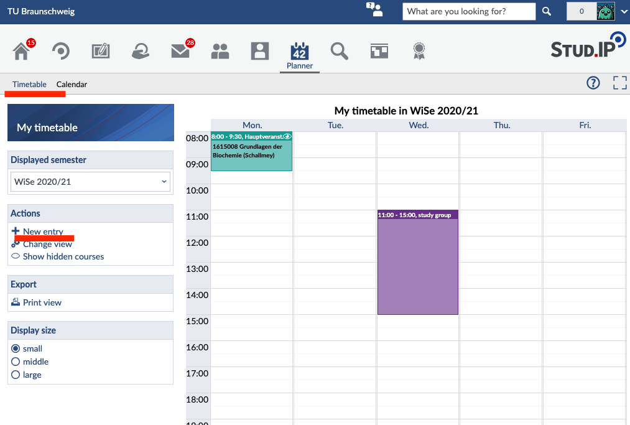Select the large display size
The height and width of the screenshot is (425, 630).
point(16,375)
